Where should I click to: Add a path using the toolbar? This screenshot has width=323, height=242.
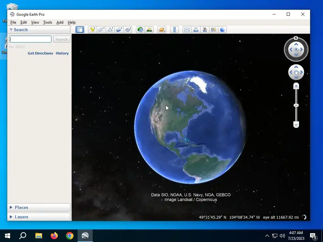110,30
